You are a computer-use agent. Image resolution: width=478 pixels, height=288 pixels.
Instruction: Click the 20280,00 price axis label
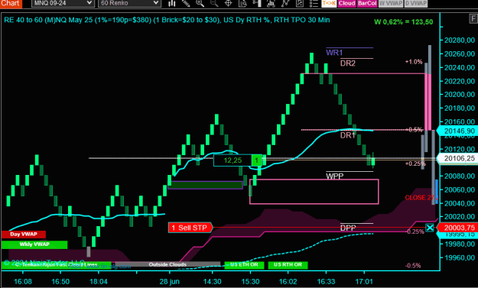point(460,40)
